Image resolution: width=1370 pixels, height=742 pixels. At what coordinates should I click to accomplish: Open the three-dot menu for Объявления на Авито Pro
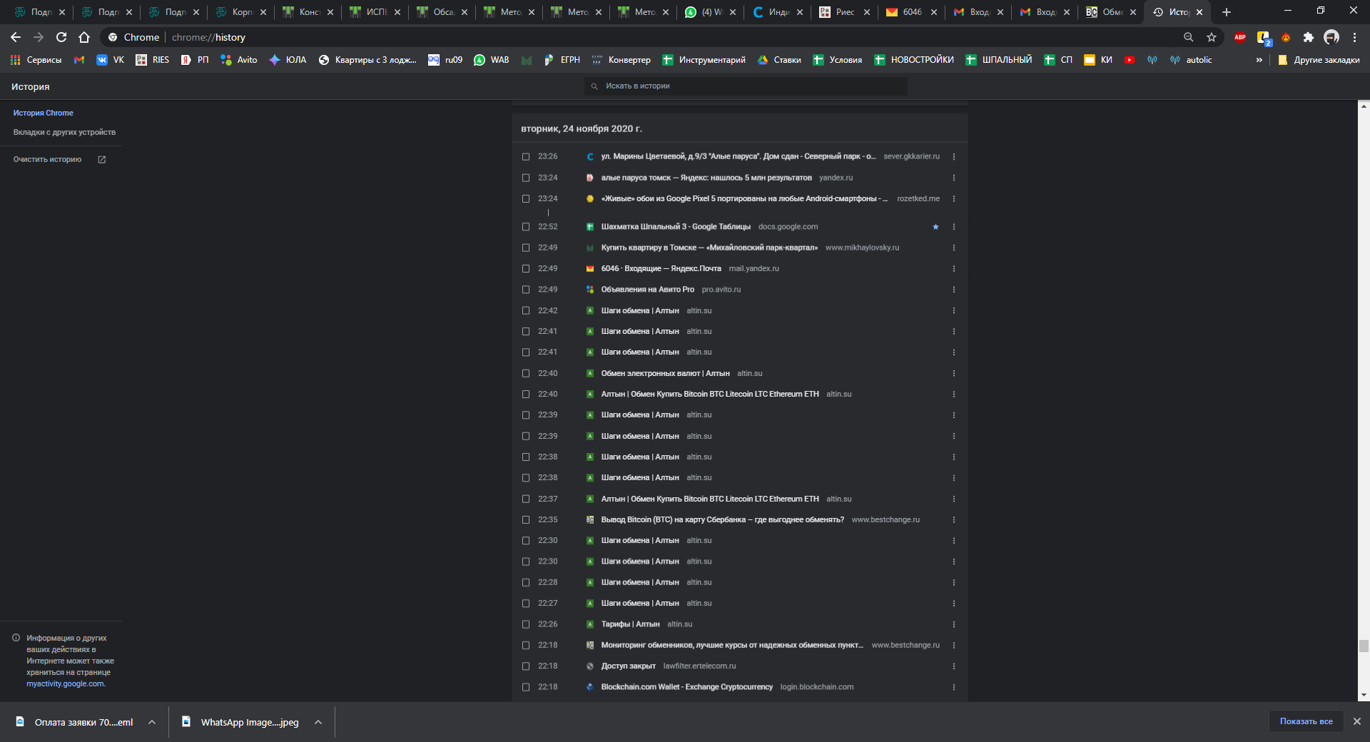[x=954, y=290]
